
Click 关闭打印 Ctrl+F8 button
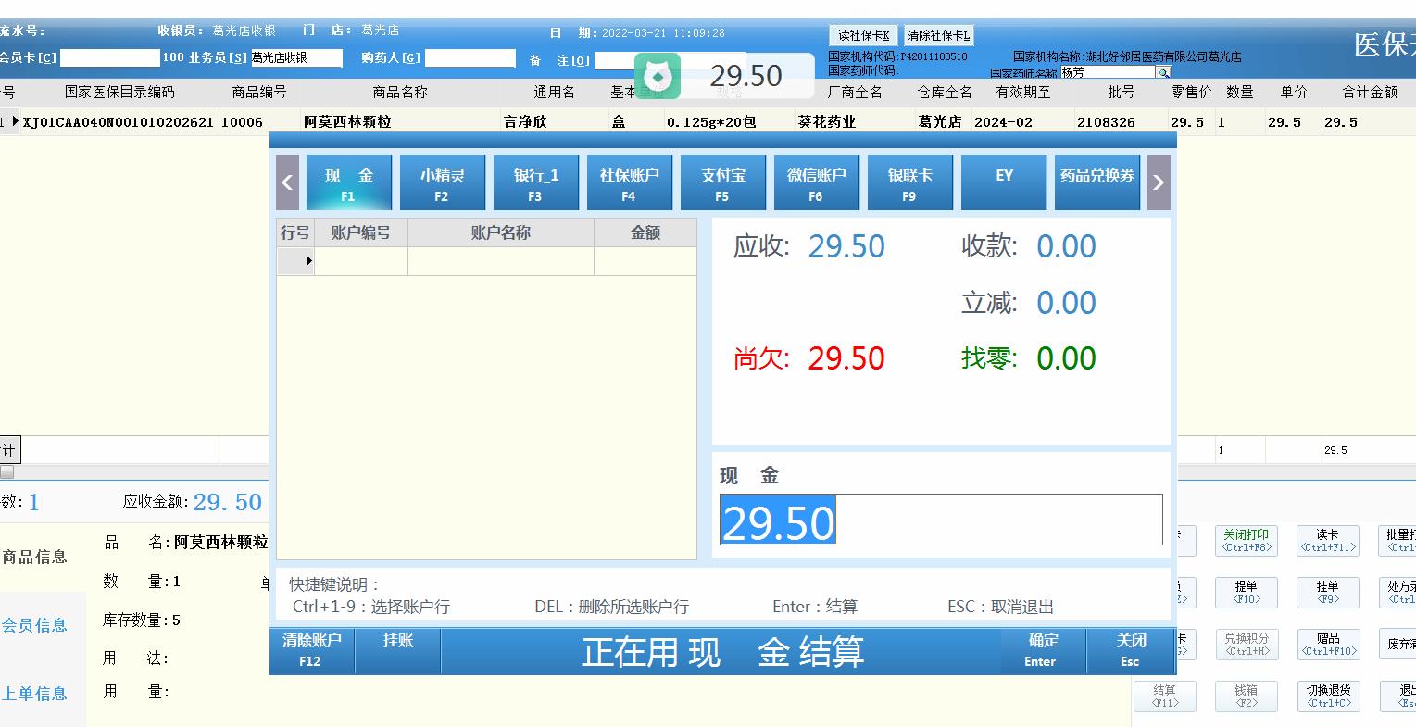1246,541
